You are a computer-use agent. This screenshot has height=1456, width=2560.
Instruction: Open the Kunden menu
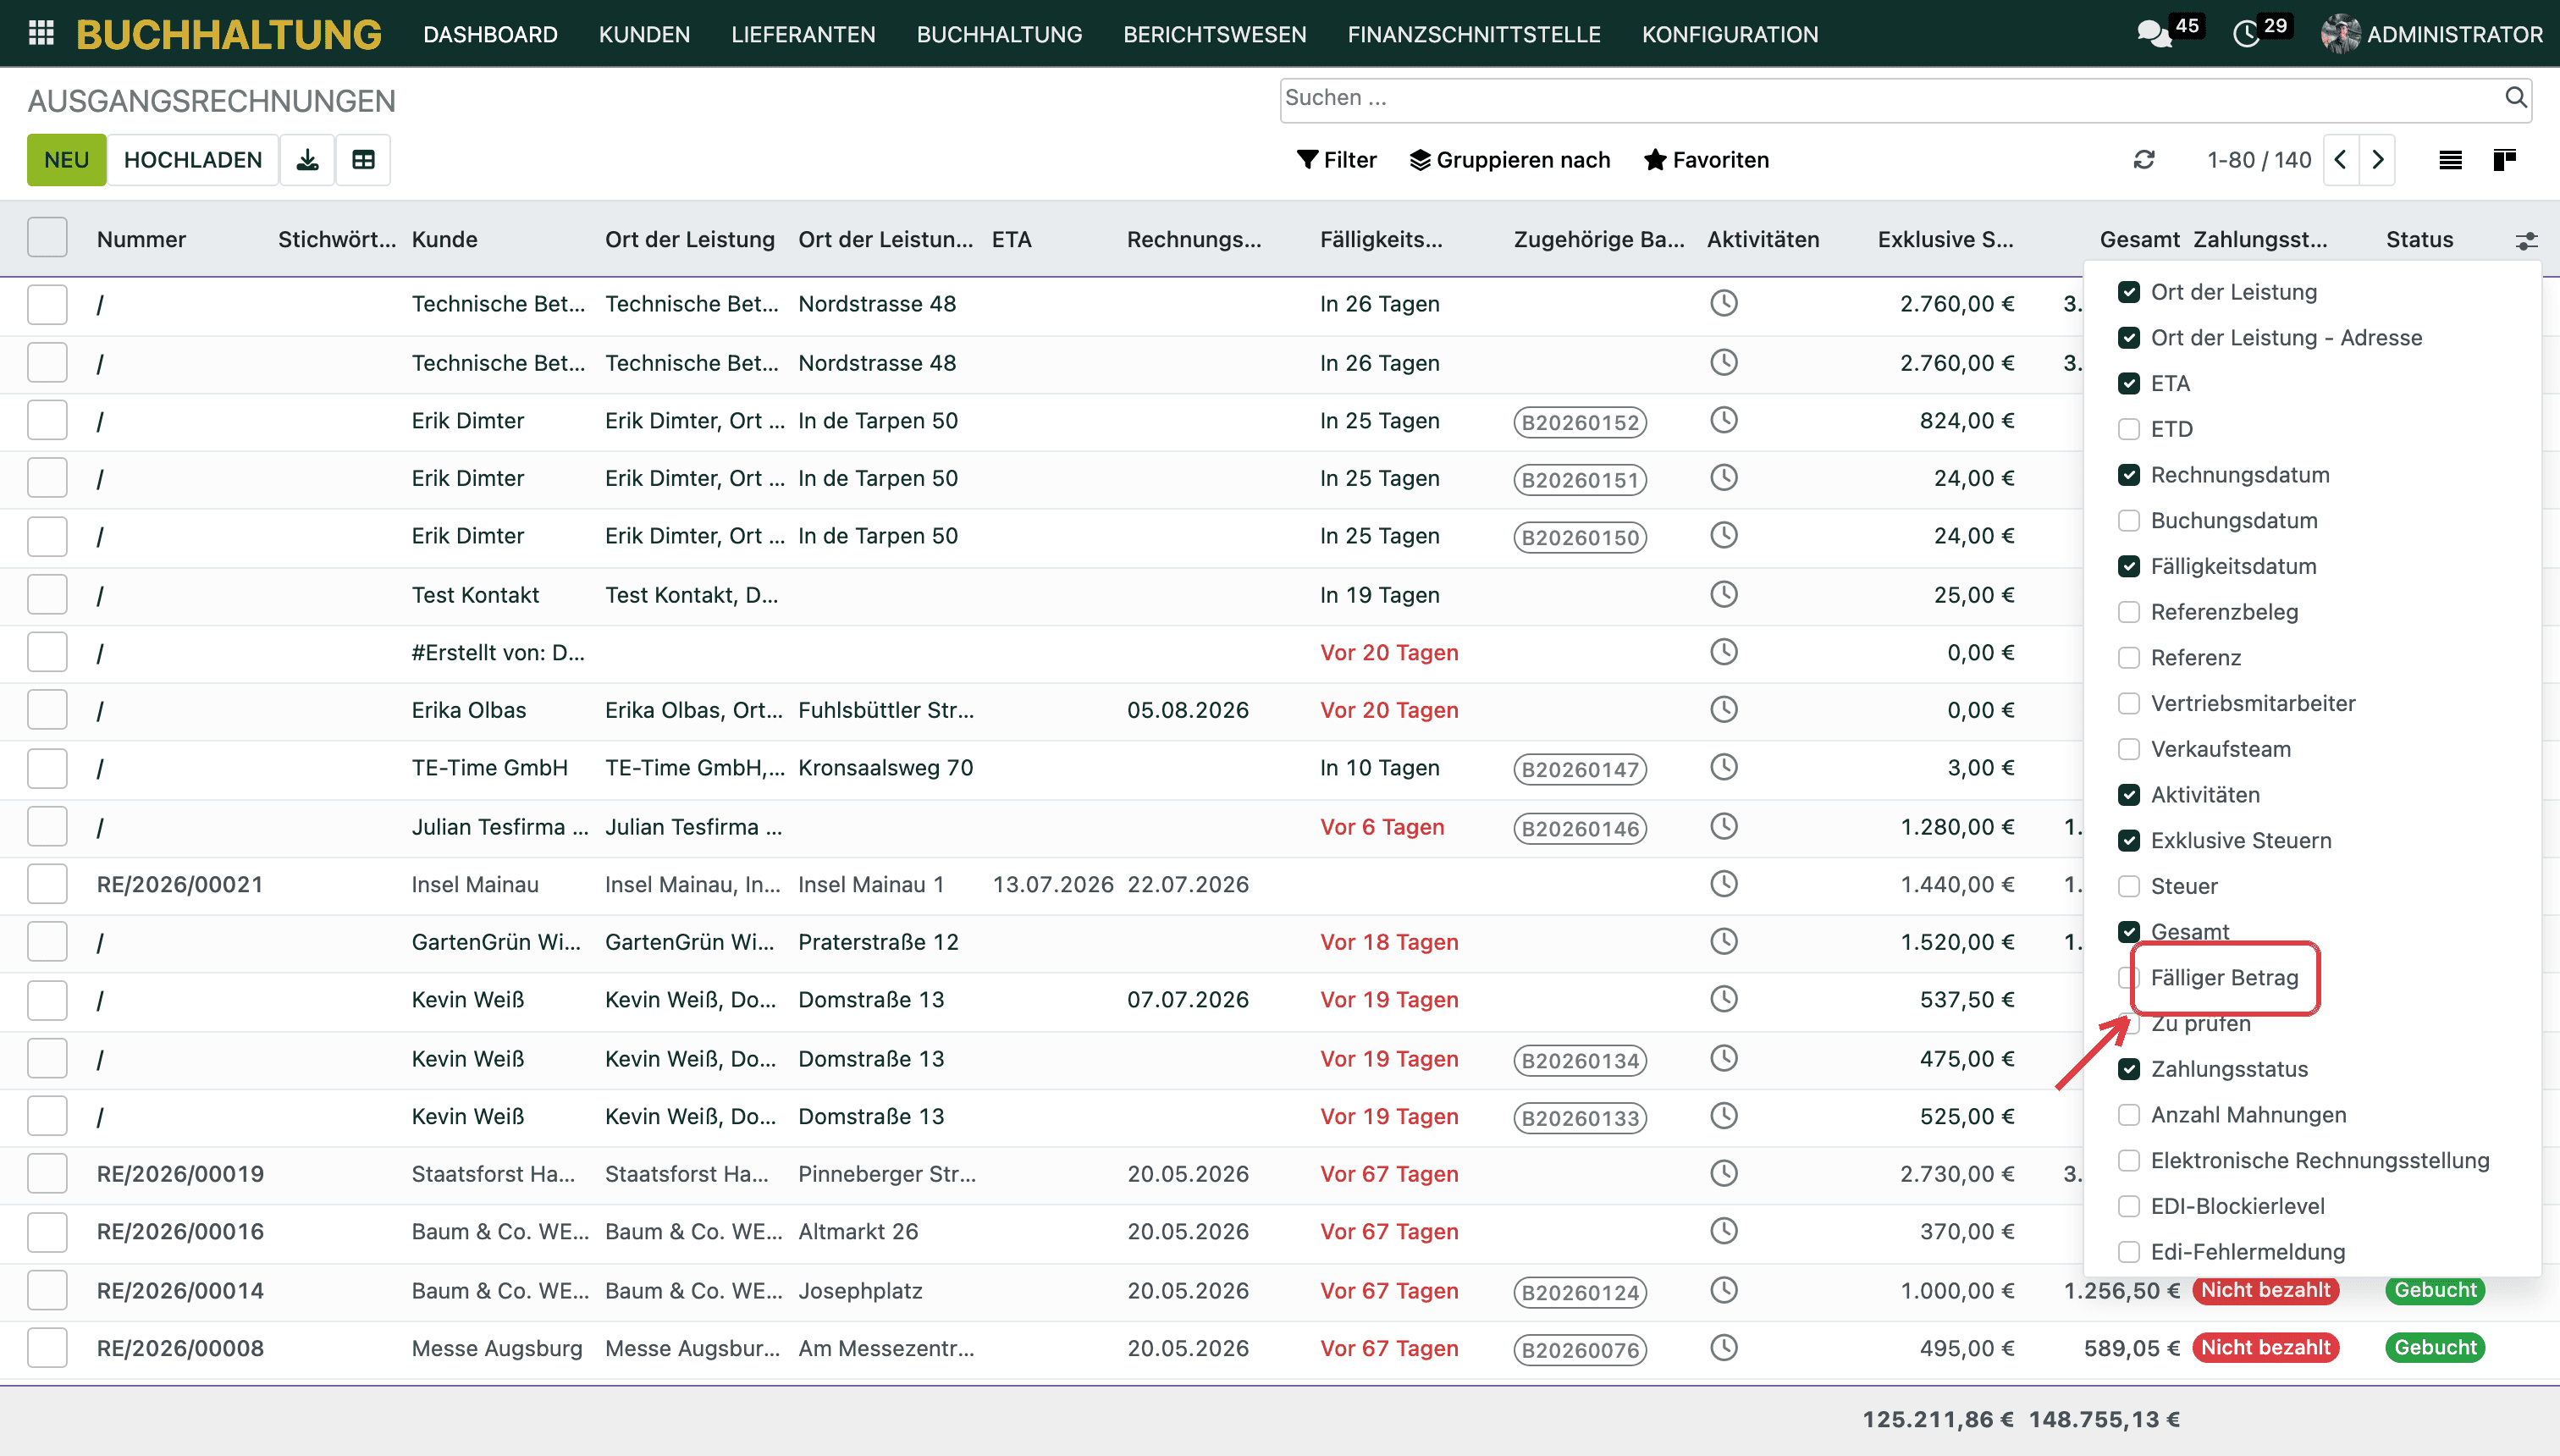click(644, 34)
